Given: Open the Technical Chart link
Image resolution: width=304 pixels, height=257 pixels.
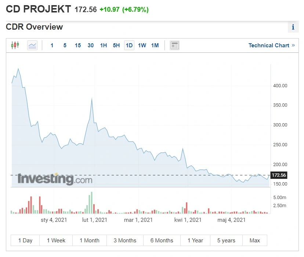Looking at the screenshot, I should click(272, 45).
